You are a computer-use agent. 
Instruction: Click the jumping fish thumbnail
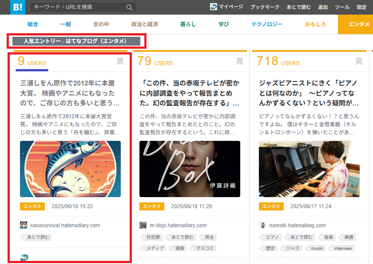click(71, 169)
